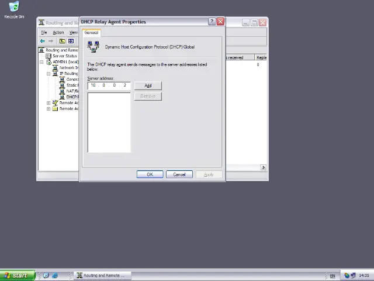The width and height of the screenshot is (374, 281).
Task: Collapse the ADMIN1 (local) server node
Action: [x=41, y=62]
